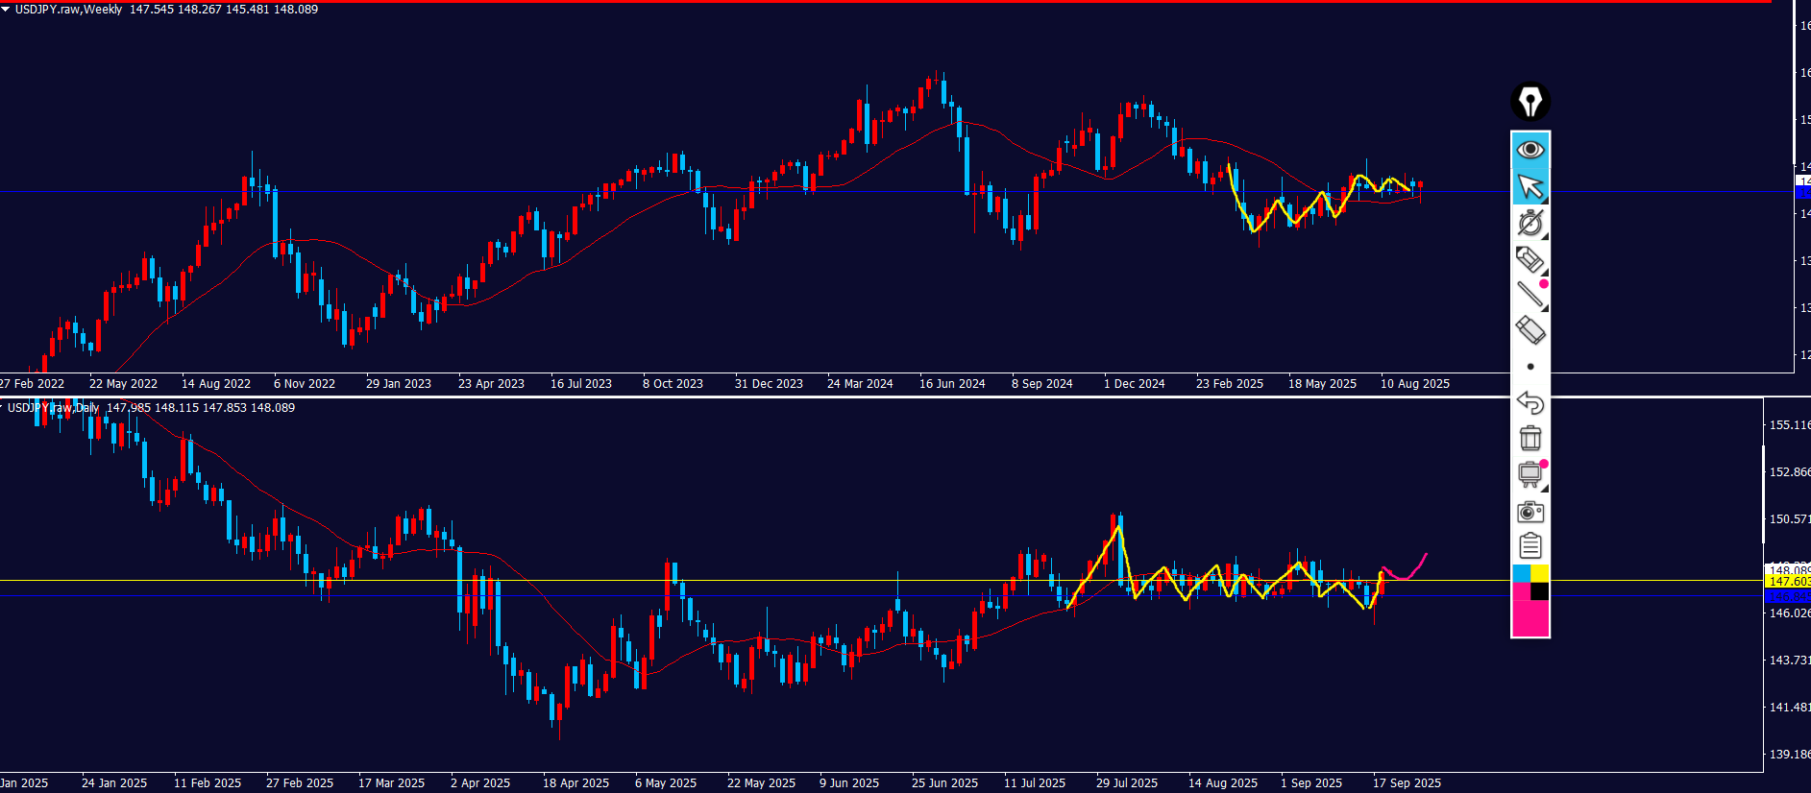The width and height of the screenshot is (1811, 793).
Task: Pick the black color swatch
Action: click(1539, 591)
